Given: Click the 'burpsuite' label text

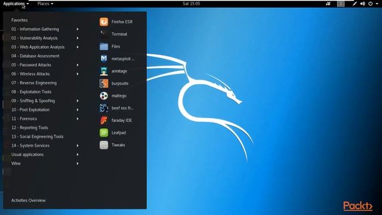Looking at the screenshot, I should (x=120, y=84).
